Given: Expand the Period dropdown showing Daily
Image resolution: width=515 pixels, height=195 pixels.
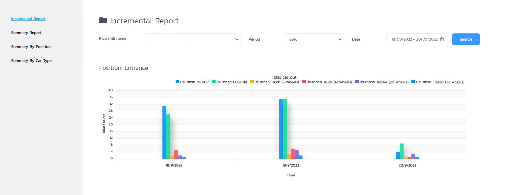Looking at the screenshot, I should [x=313, y=39].
